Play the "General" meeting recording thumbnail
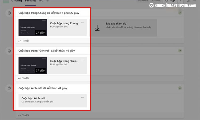This screenshot has height=120, width=200. (33, 65)
